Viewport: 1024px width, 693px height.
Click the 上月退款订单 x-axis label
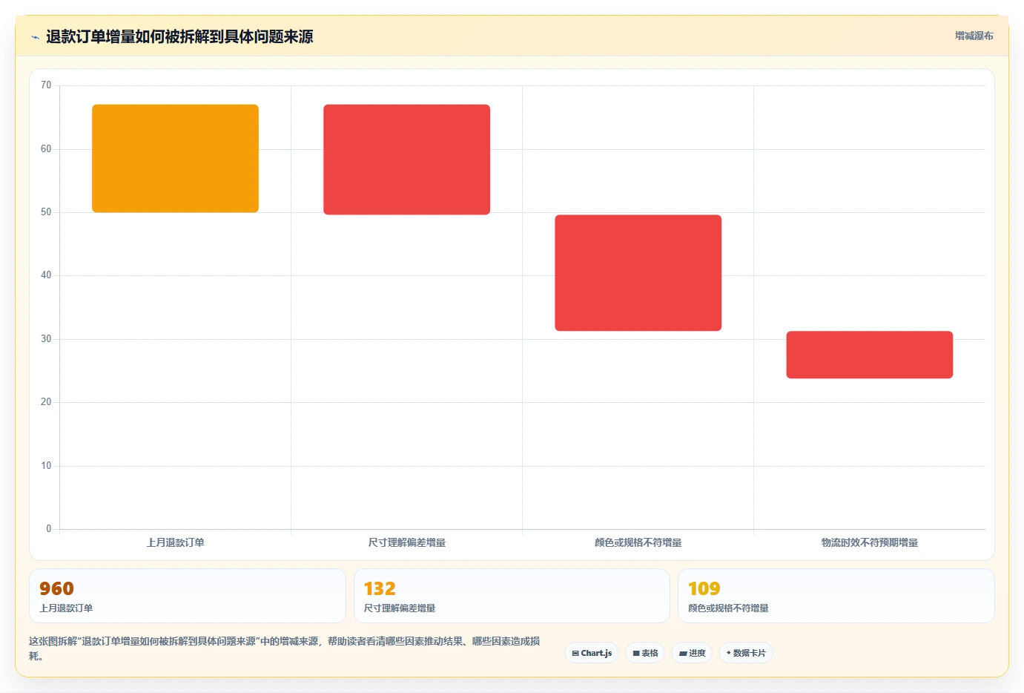tap(175, 542)
